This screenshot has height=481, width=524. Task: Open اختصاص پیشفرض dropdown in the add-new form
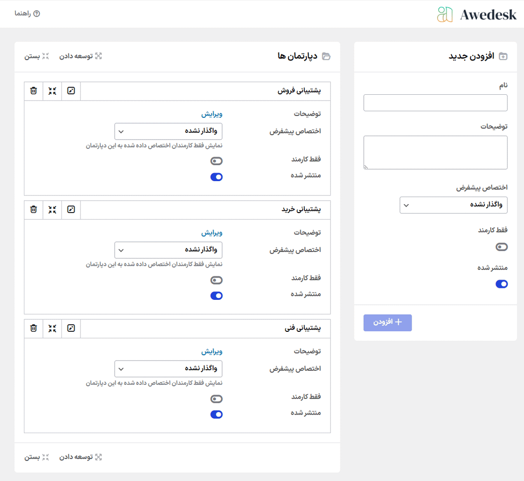pyautogui.click(x=453, y=205)
